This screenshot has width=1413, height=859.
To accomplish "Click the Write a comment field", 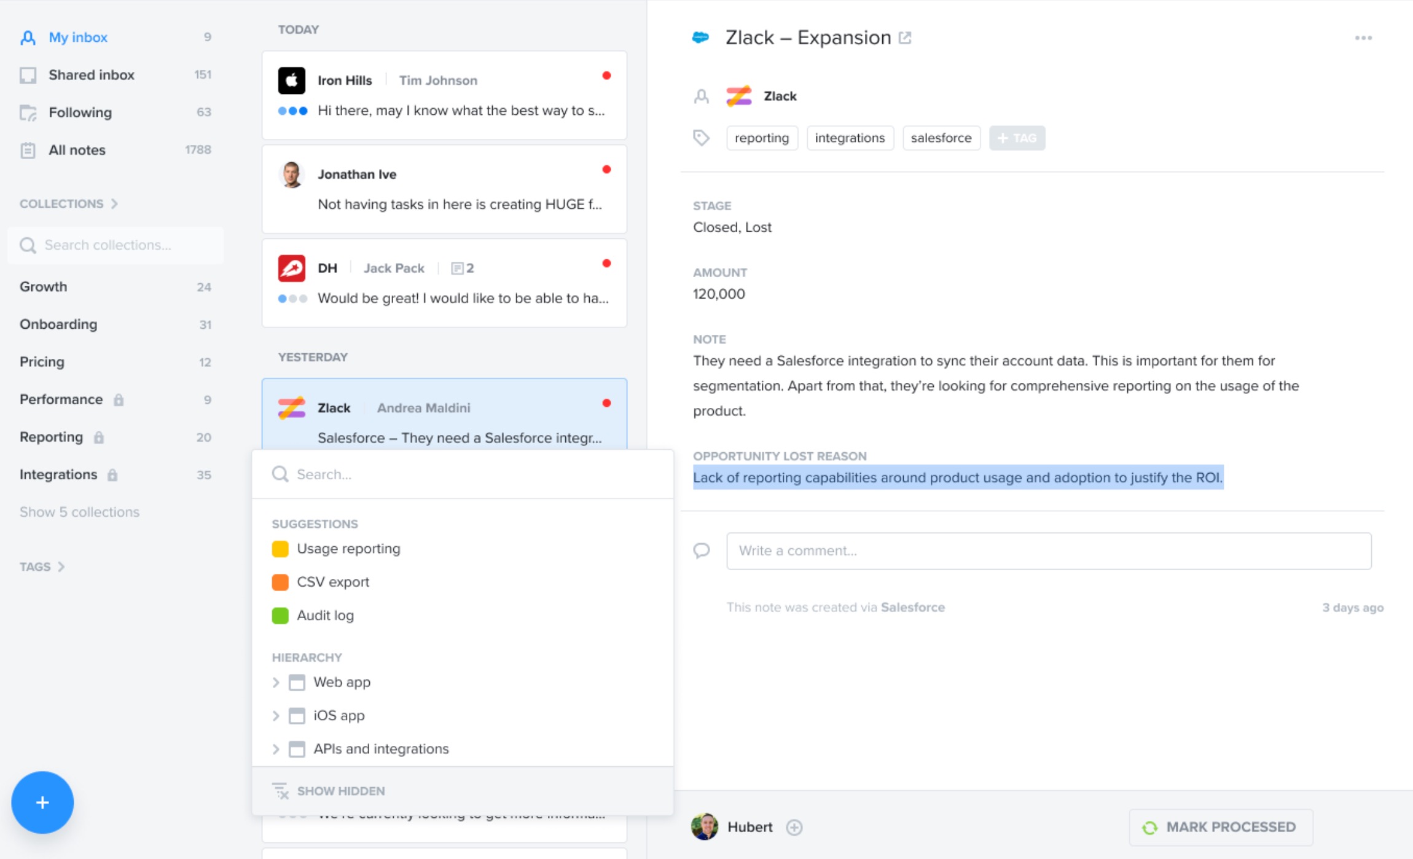I will click(x=1049, y=551).
